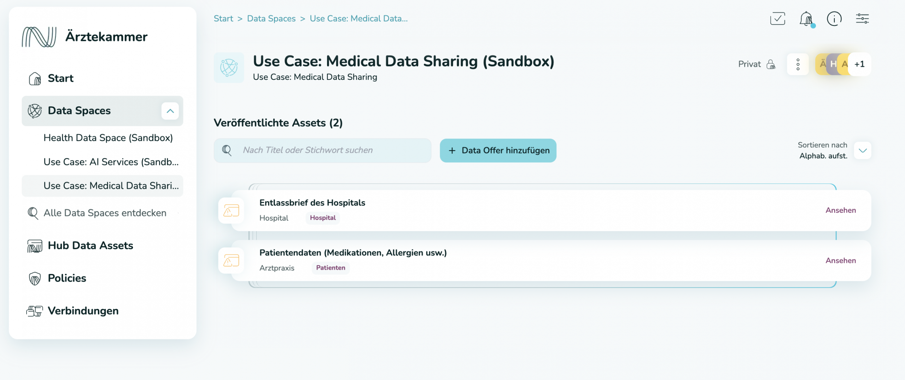Click the tasks checkbox icon in the top bar

click(x=777, y=18)
